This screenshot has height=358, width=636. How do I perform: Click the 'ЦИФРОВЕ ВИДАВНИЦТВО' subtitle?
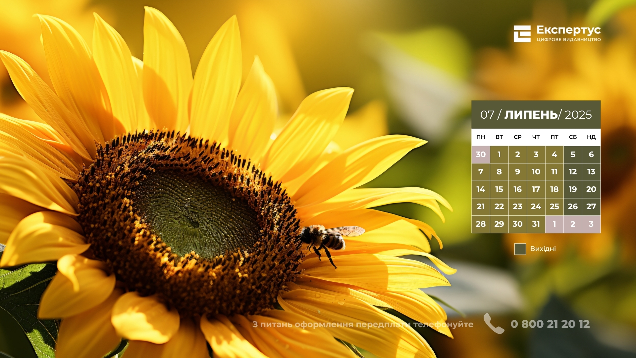[x=568, y=40]
